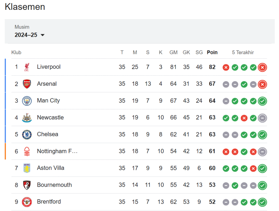Click the Brentford club crest
The height and width of the screenshot is (211, 279).
pos(27,202)
